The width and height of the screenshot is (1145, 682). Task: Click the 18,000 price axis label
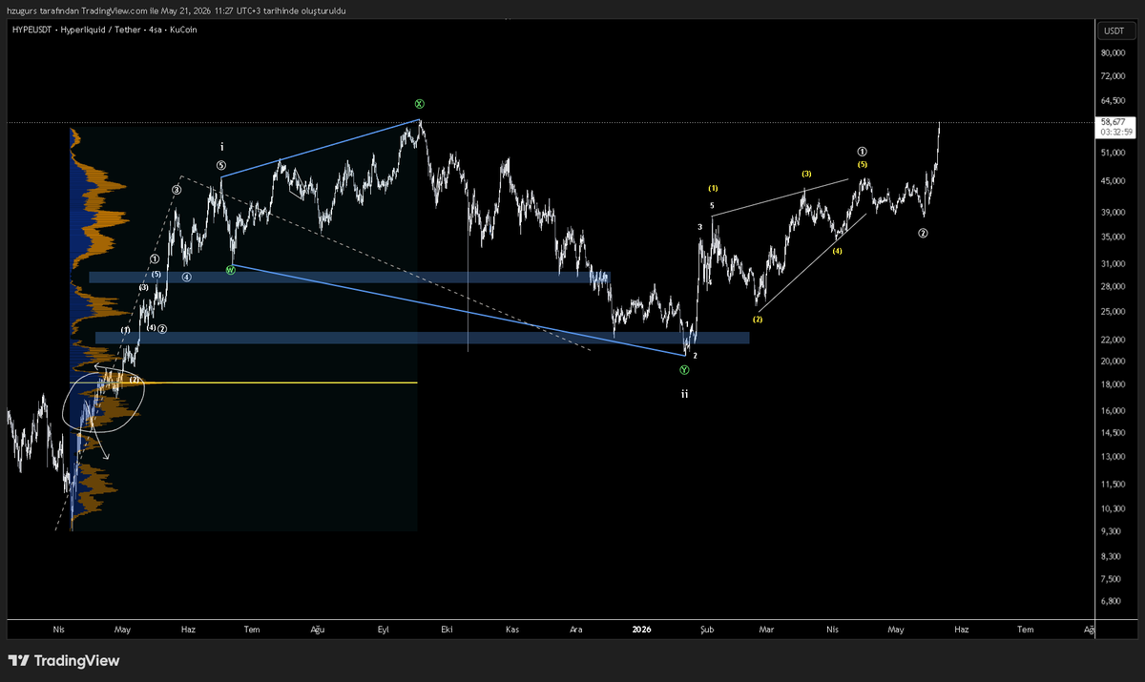1113,384
